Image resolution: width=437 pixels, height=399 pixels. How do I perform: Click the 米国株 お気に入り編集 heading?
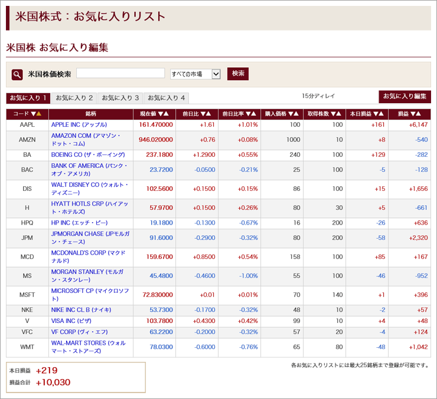click(57, 48)
